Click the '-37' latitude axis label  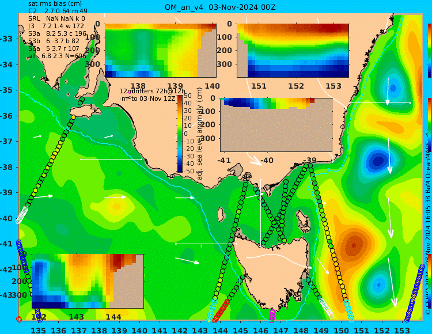click(x=6, y=141)
